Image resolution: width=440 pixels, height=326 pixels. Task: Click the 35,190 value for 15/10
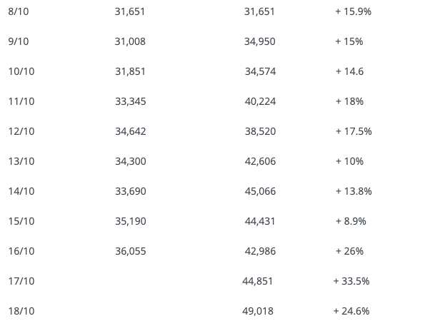tap(131, 221)
